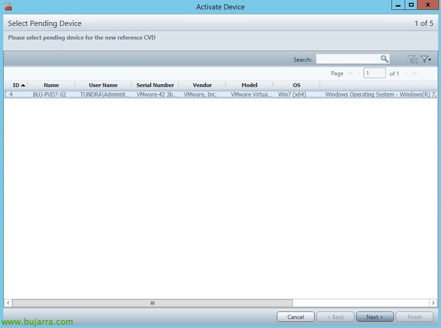Click the horizontal scrollbar thumb
This screenshot has width=441, height=328.
pos(152,303)
